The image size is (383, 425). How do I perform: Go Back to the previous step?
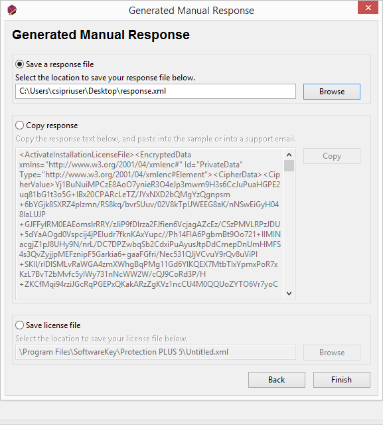(277, 380)
